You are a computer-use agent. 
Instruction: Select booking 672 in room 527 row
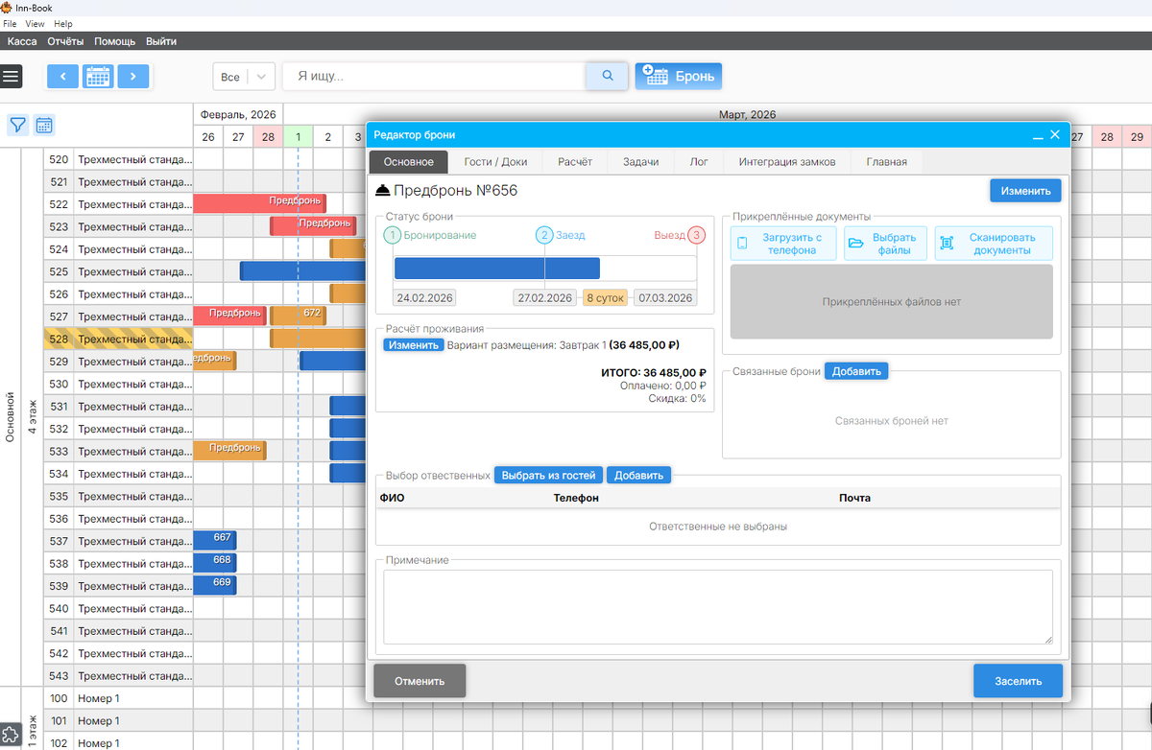300,316
